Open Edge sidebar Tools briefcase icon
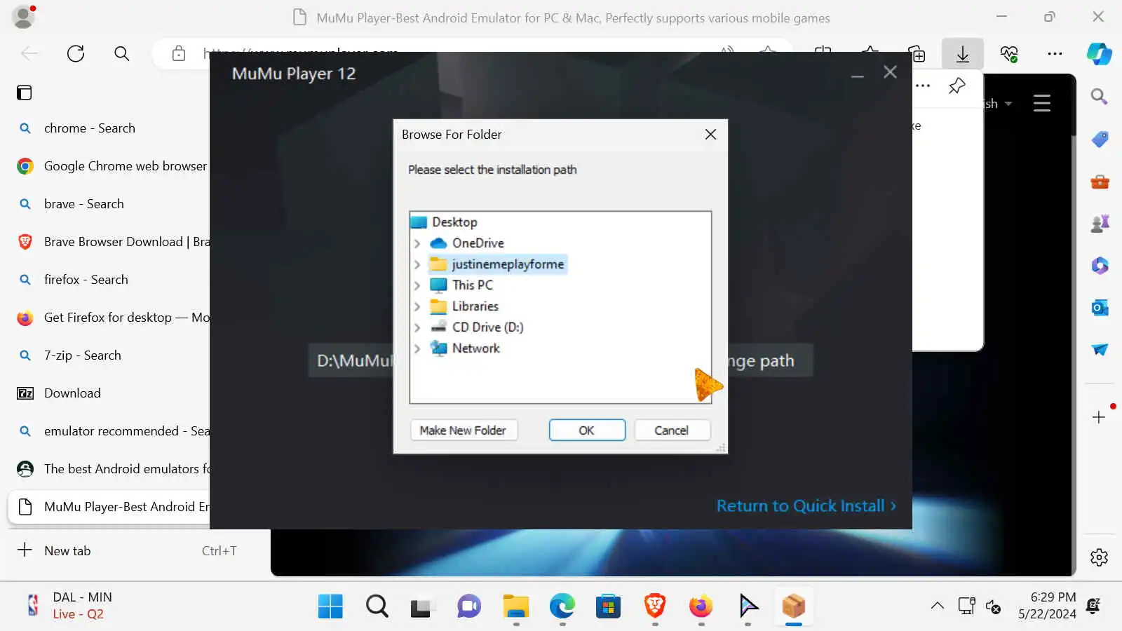 click(x=1100, y=182)
